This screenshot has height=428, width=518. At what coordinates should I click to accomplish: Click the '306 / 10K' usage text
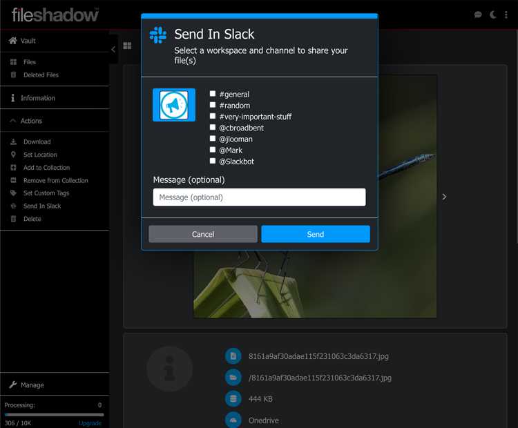pos(18,423)
